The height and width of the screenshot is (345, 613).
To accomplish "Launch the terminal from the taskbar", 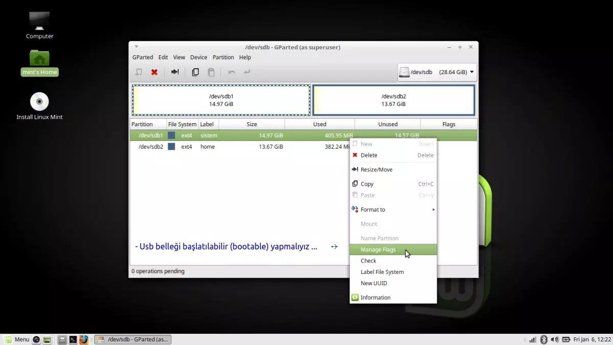I will click(x=73, y=339).
